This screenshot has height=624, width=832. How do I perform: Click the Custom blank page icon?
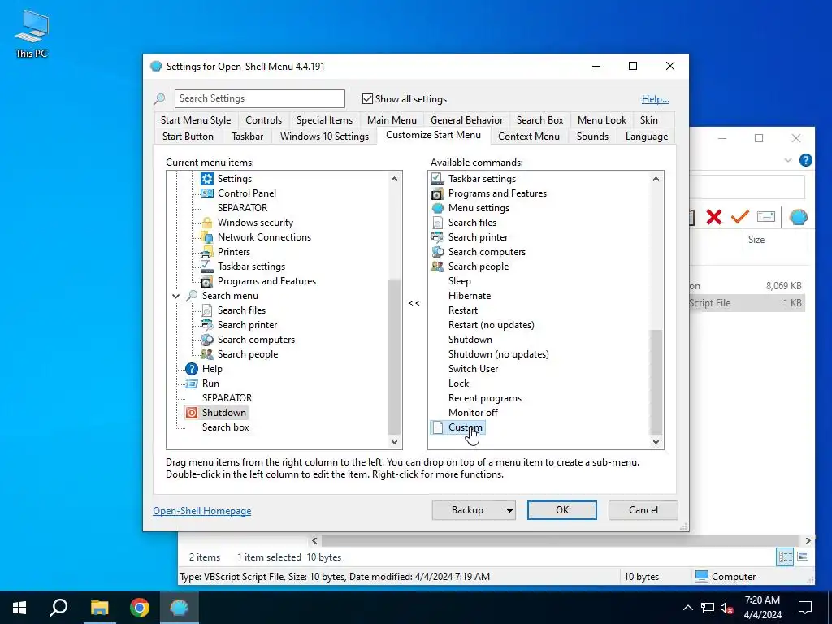pos(437,427)
